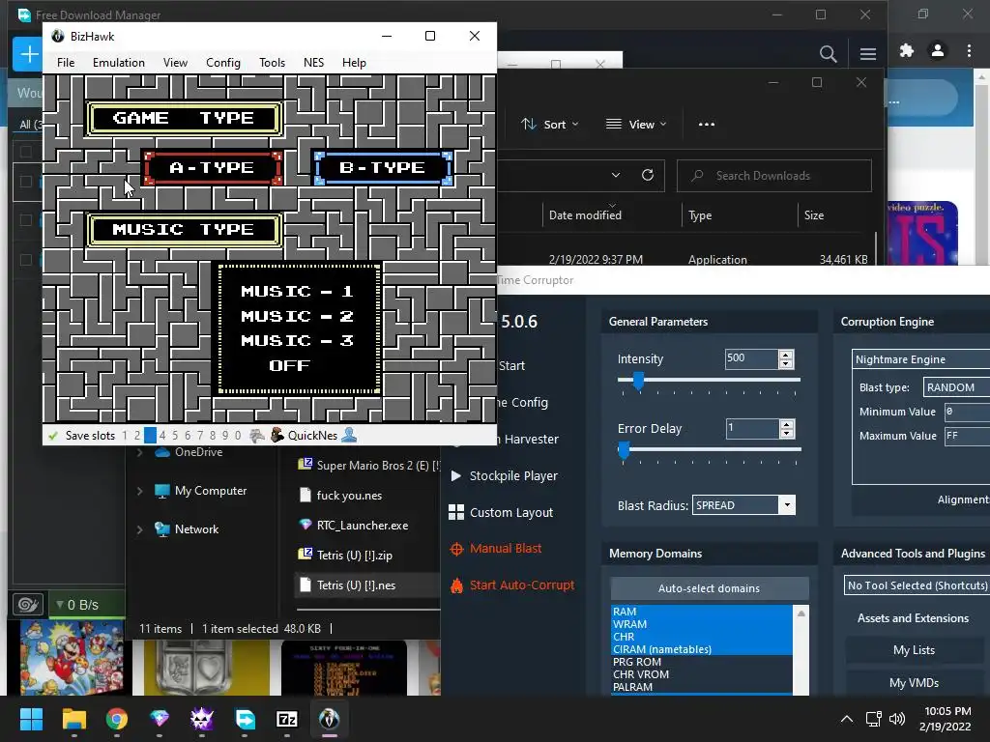
Task: Select the Super Mario Bros 2 (E) file
Action: coord(368,466)
